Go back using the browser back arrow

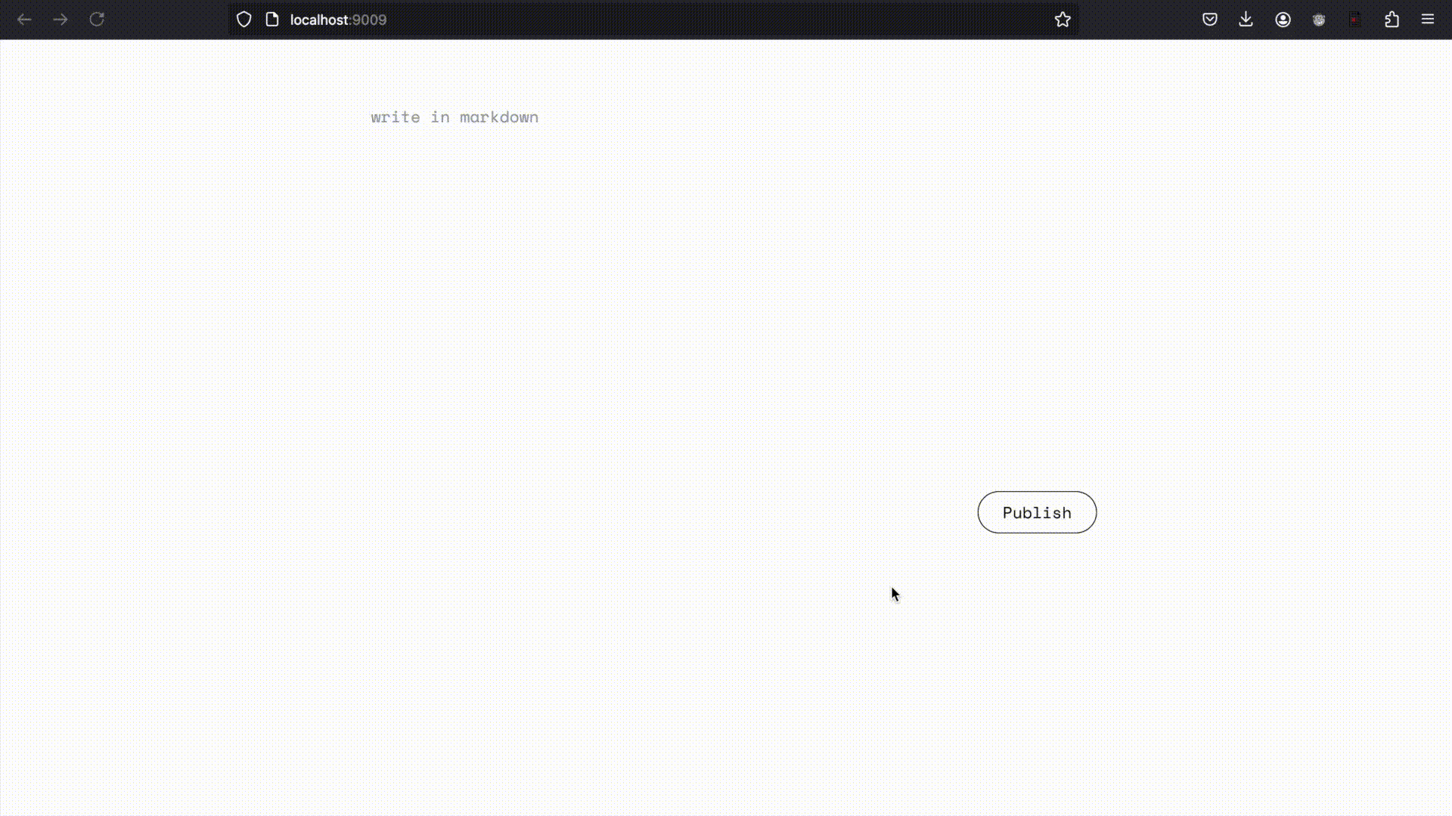click(x=24, y=20)
